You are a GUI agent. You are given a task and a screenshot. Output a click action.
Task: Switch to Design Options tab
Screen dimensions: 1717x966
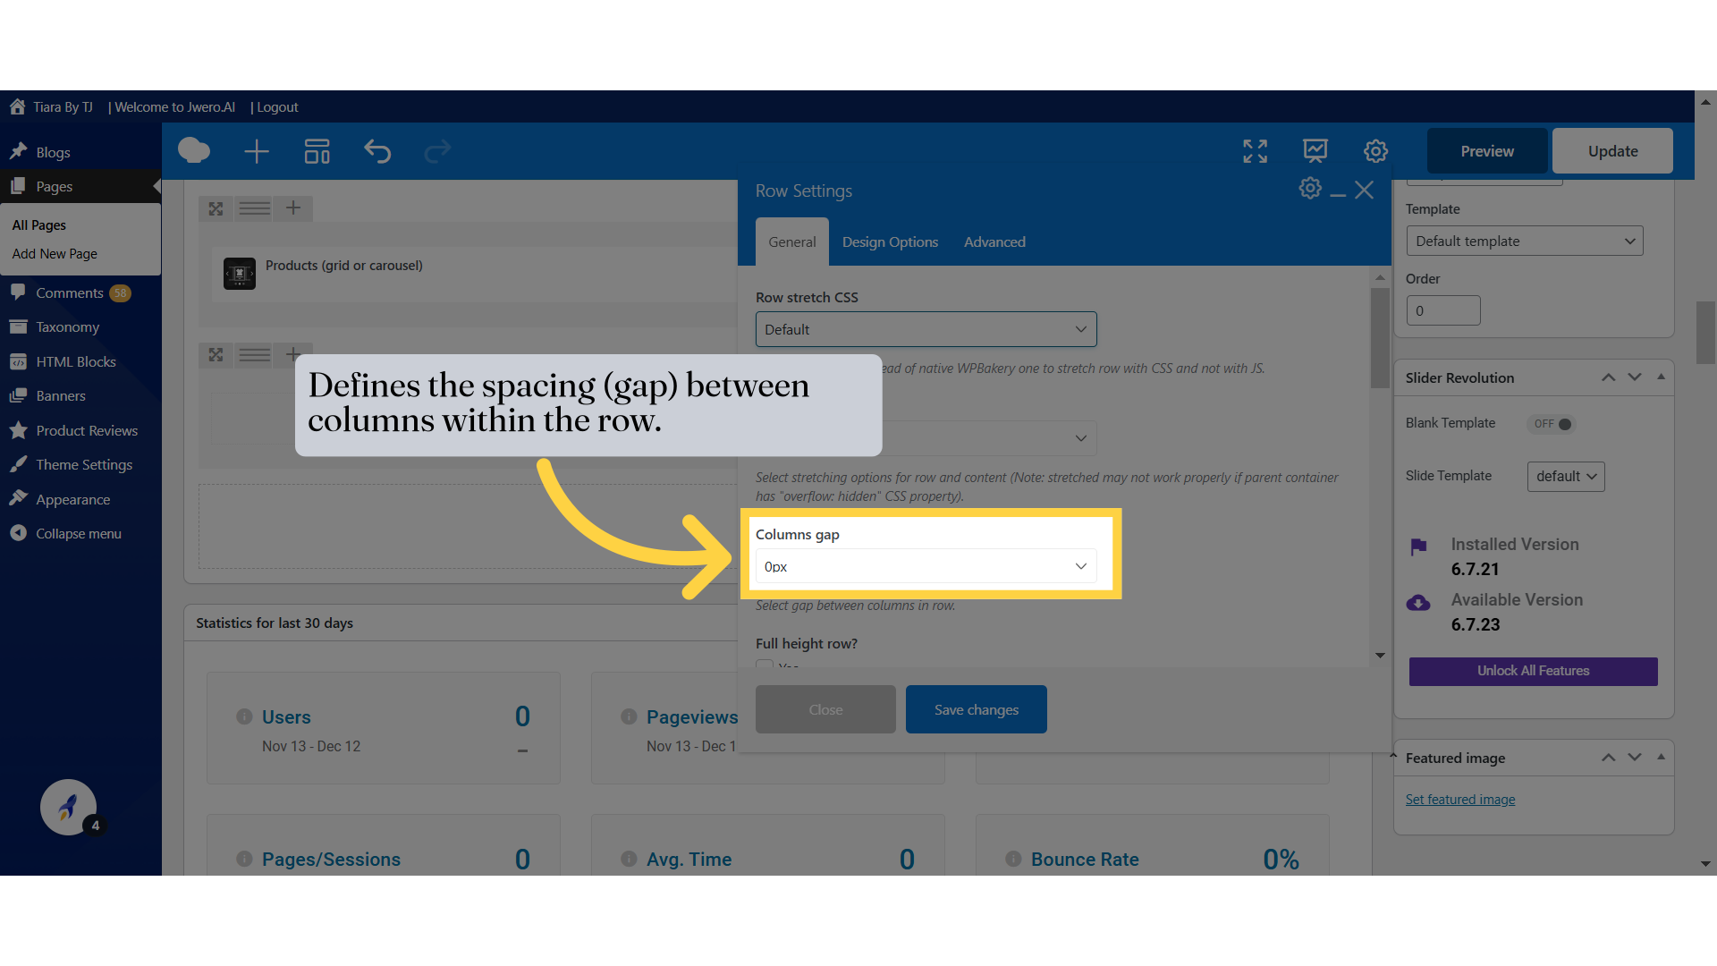pos(890,242)
